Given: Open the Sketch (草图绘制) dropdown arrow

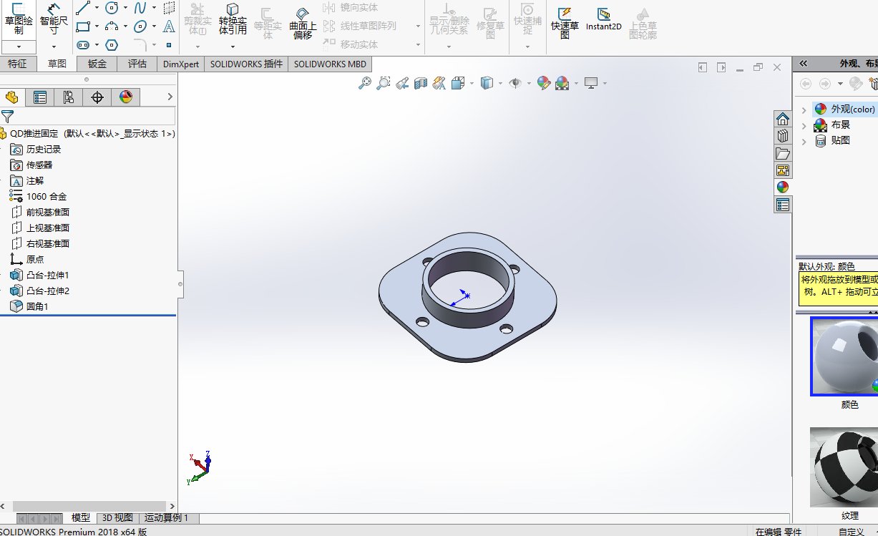Looking at the screenshot, I should point(18,47).
